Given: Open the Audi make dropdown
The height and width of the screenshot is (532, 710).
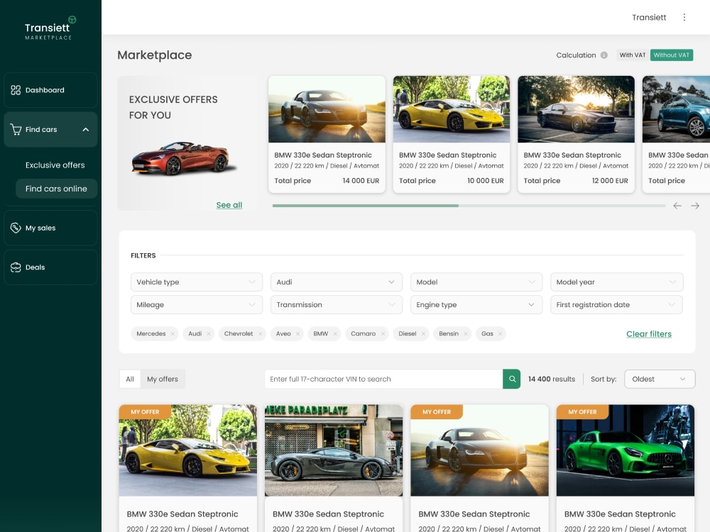Looking at the screenshot, I should [x=336, y=282].
